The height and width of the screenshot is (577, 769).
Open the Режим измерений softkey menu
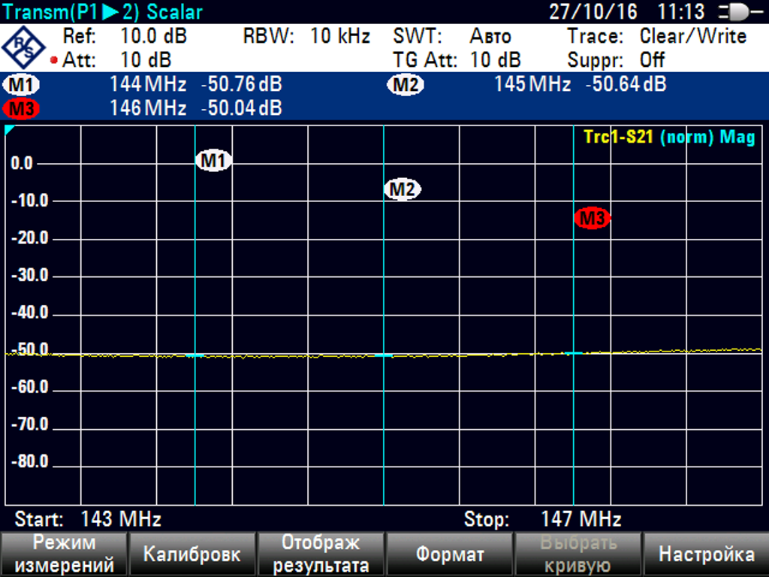pos(64,554)
